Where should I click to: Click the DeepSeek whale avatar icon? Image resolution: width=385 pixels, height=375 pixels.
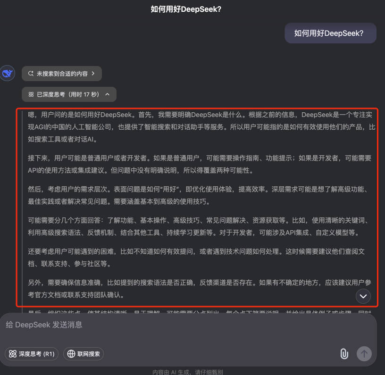pos(8,73)
